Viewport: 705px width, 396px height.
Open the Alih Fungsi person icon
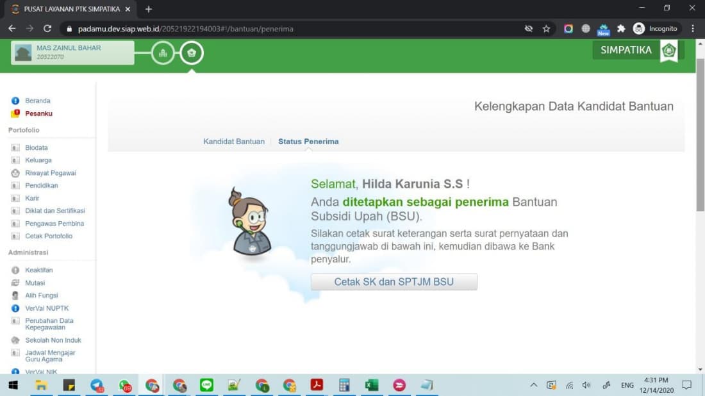click(x=14, y=295)
